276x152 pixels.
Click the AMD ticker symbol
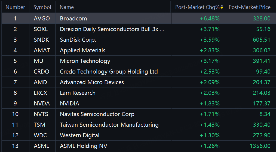pos(40,82)
